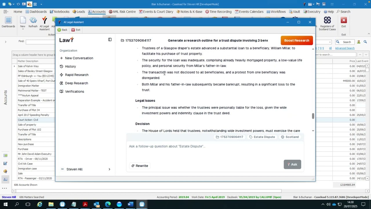Open History in the sidebar
Viewport: 371px width, 209px height.
[68, 66]
